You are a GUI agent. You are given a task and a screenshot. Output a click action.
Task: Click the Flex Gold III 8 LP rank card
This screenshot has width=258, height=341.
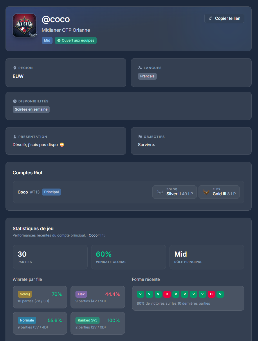(219, 192)
